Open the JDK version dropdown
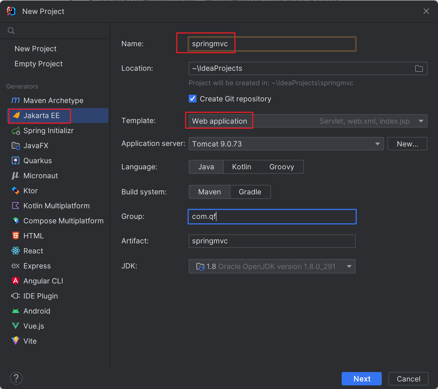438x389 pixels. pyautogui.click(x=272, y=266)
